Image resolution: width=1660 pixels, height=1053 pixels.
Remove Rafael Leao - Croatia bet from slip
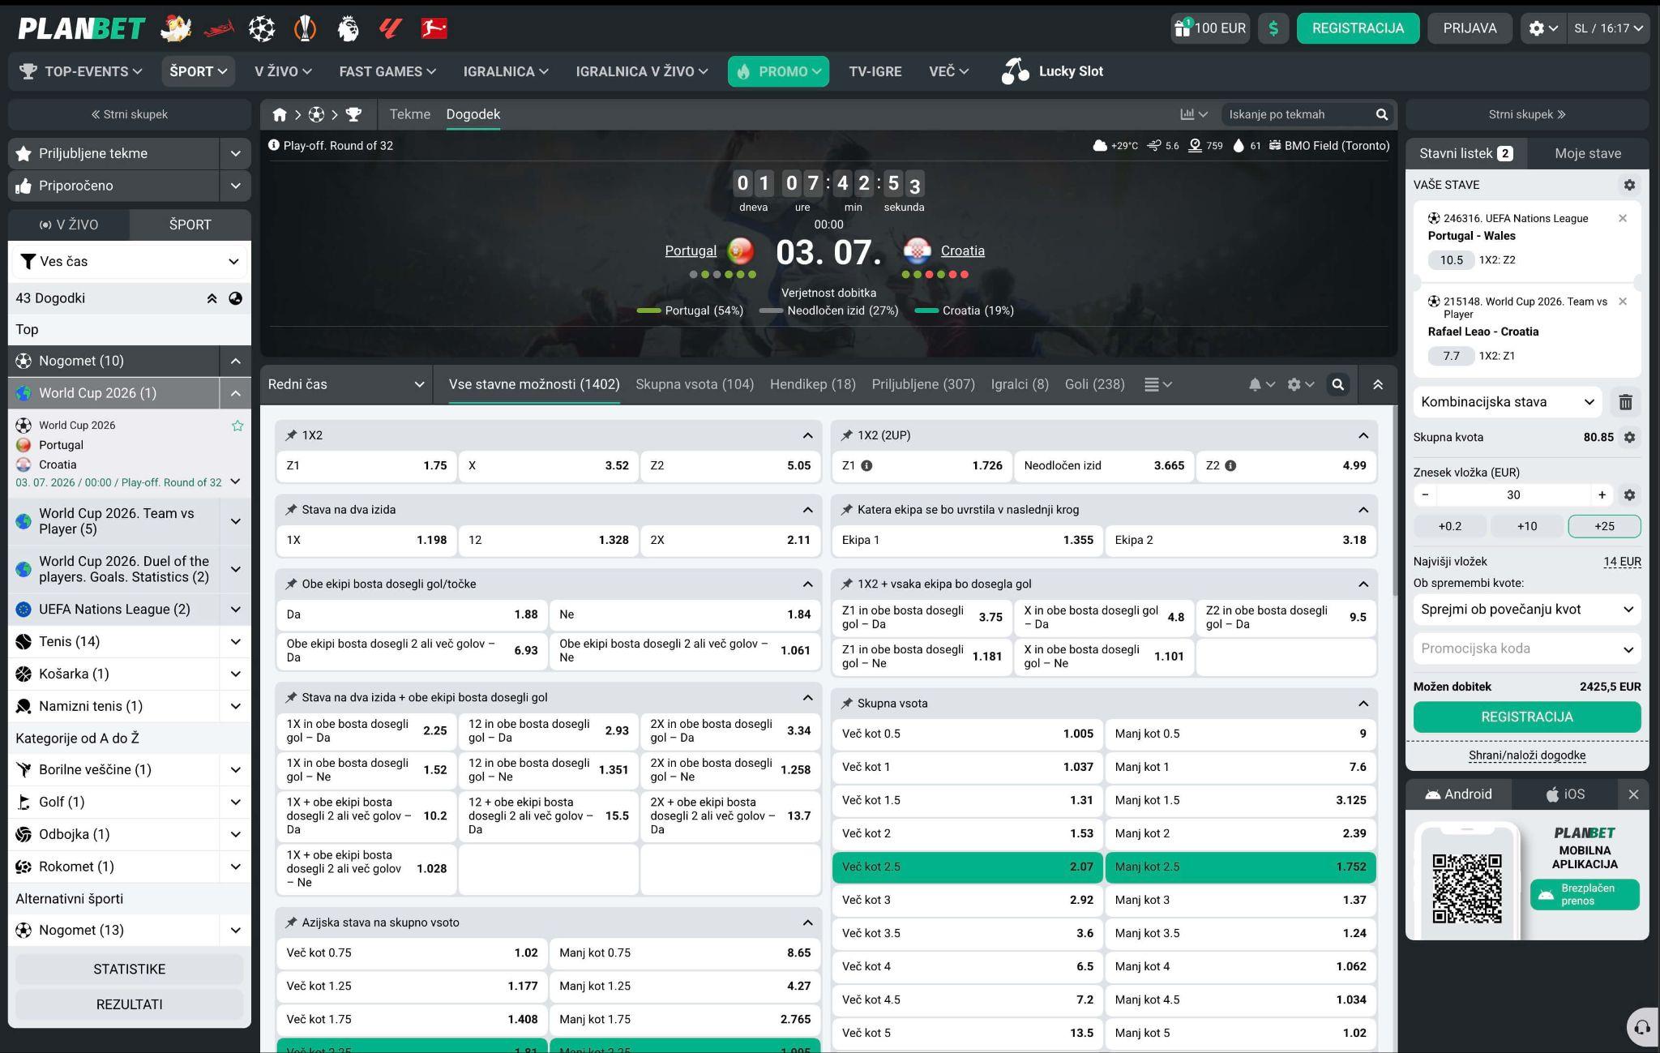[1623, 302]
